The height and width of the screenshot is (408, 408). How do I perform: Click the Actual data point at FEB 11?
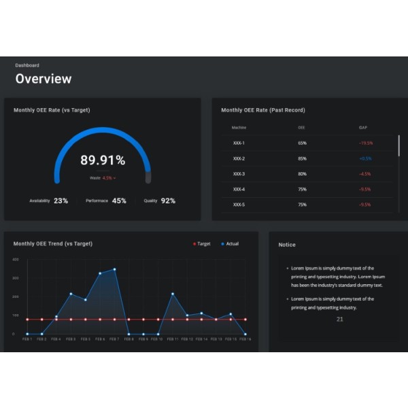point(173,294)
